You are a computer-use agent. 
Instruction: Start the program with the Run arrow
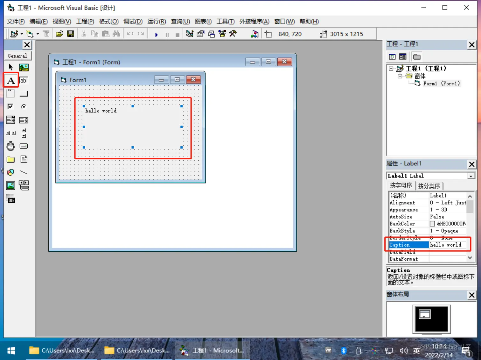pos(156,34)
